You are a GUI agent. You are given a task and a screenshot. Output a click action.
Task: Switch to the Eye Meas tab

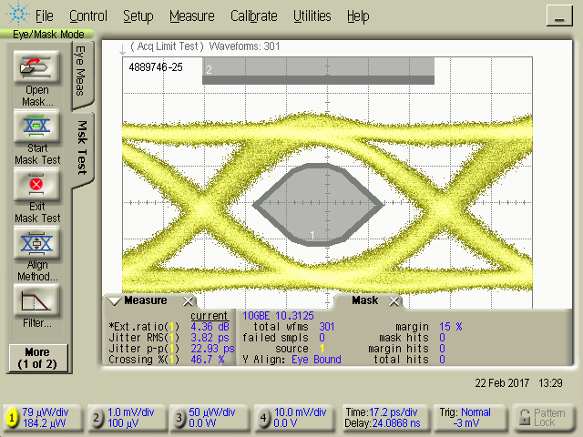coord(80,69)
